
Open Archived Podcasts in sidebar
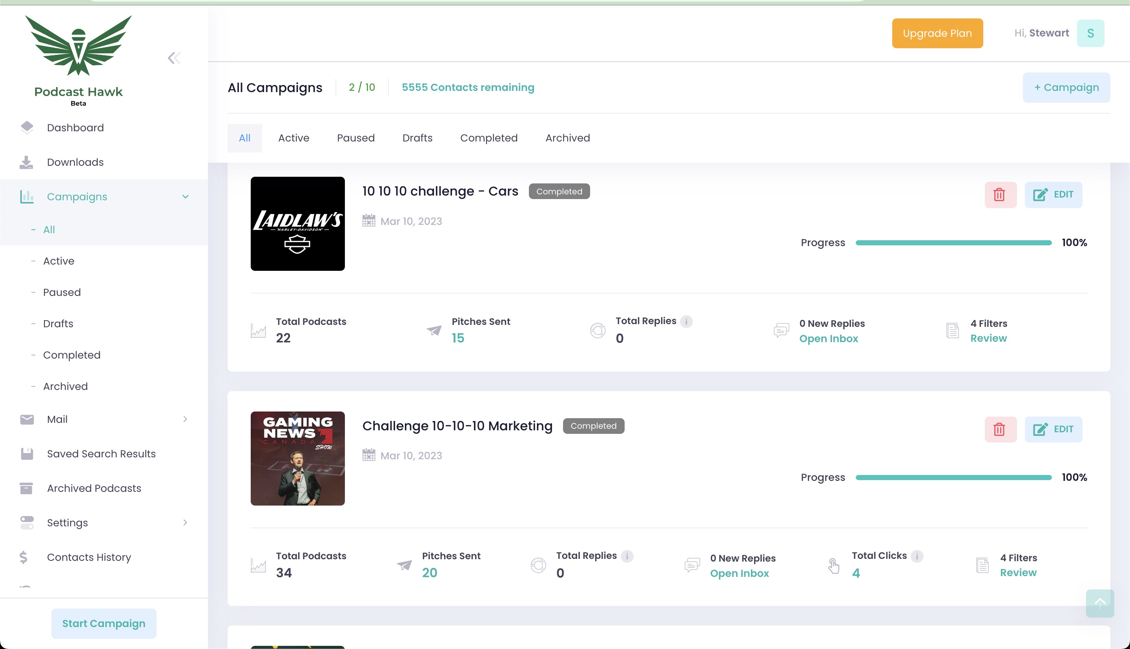click(x=94, y=488)
